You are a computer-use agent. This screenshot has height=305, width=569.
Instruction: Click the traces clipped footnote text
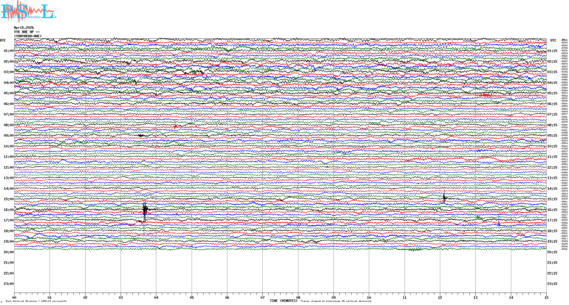pos(336,301)
